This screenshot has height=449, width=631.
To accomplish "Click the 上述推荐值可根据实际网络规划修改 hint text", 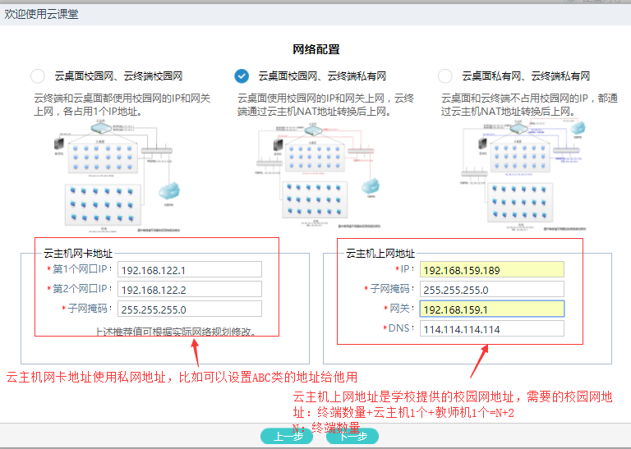I will (176, 332).
